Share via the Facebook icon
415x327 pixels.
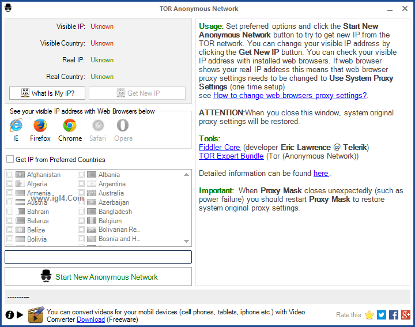click(394, 315)
